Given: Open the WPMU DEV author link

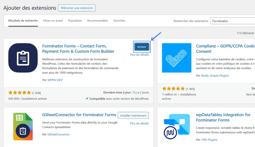Looking at the screenshot, I should click(55, 80).
